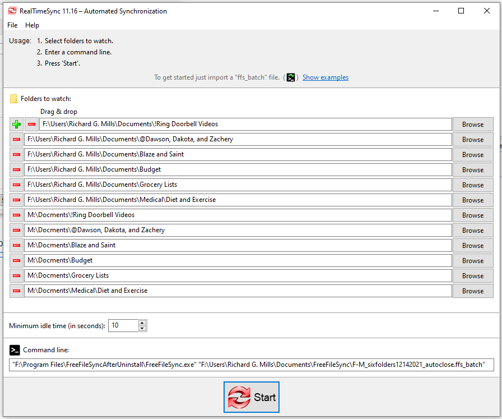502x419 pixels.
Task: Browse for the F:\ Blaze and Saint folder
Action: pos(473,154)
